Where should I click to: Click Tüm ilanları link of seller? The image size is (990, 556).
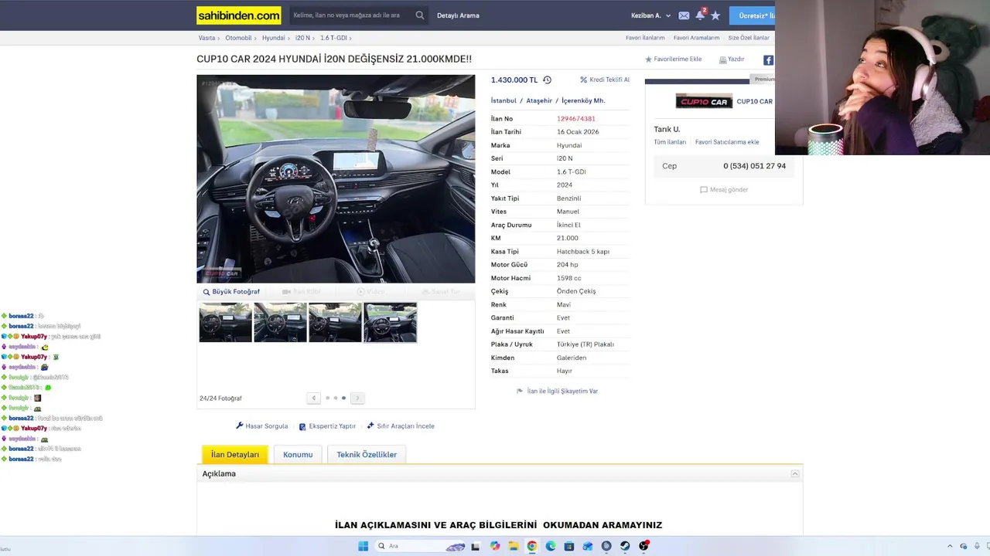click(670, 142)
